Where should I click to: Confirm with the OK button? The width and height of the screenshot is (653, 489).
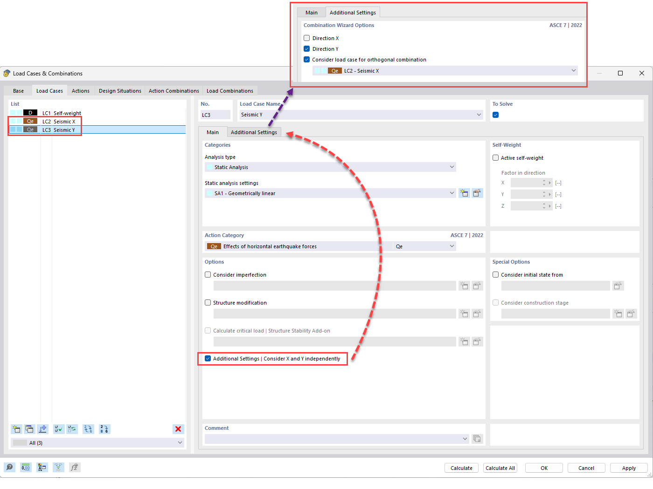(x=544, y=468)
